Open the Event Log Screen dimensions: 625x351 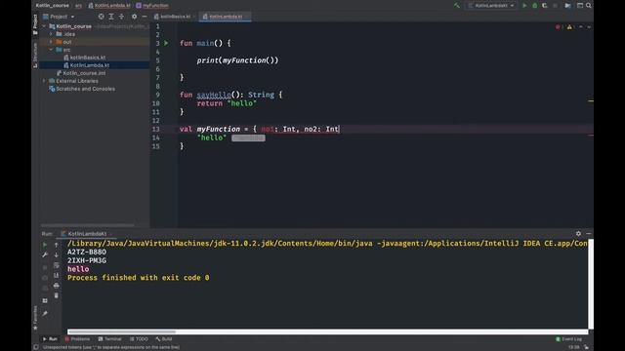click(568, 339)
